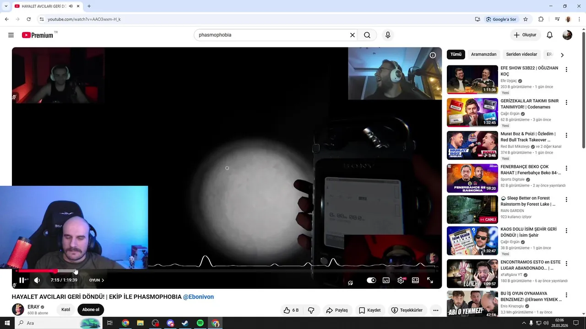Open the @Ebonivon channel link
The width and height of the screenshot is (586, 329).
pos(198,297)
